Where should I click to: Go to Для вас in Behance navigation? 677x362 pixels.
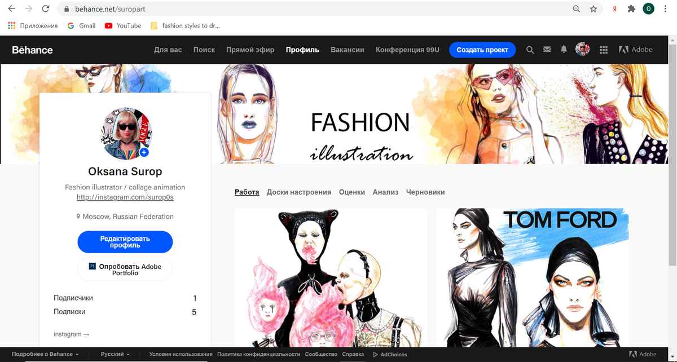[168, 50]
